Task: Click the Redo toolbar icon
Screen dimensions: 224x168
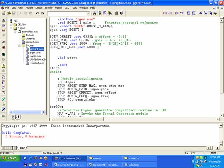Action: (42, 13)
